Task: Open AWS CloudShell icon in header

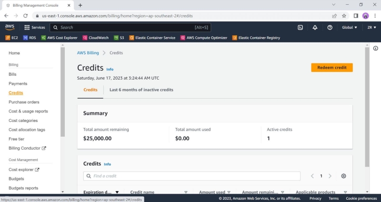Action: point(301,28)
